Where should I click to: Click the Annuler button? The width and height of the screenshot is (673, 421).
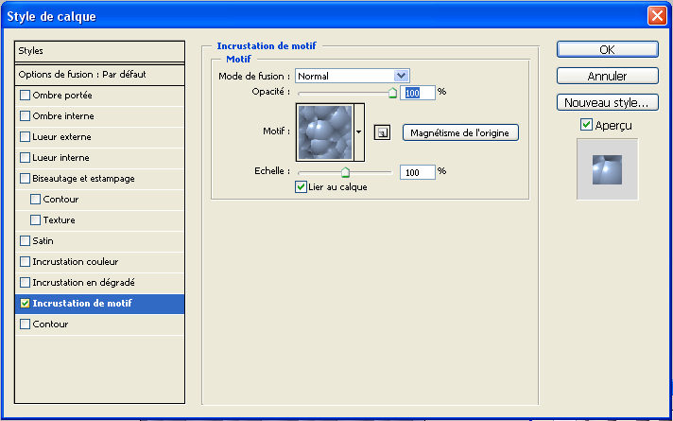click(x=607, y=76)
